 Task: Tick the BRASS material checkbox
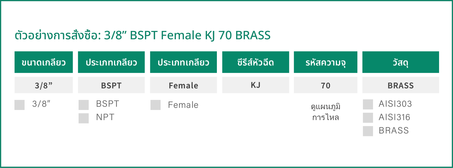coord(368,131)
